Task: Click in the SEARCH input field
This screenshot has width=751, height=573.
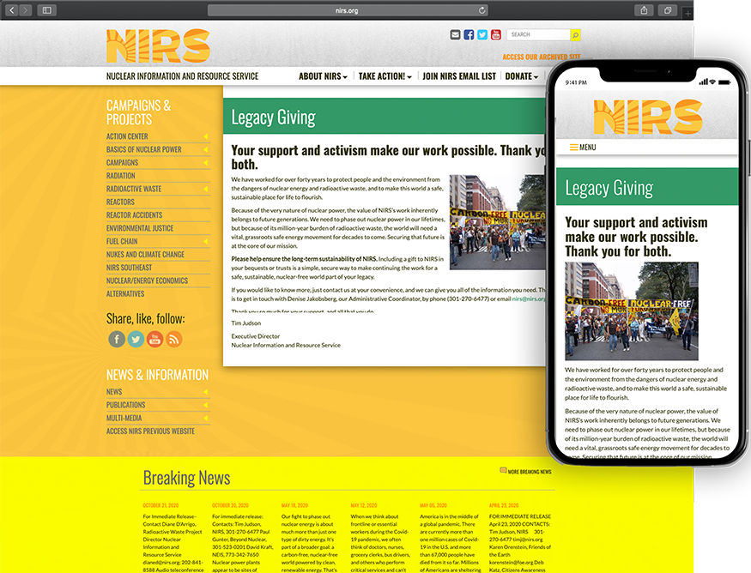Action: click(538, 34)
